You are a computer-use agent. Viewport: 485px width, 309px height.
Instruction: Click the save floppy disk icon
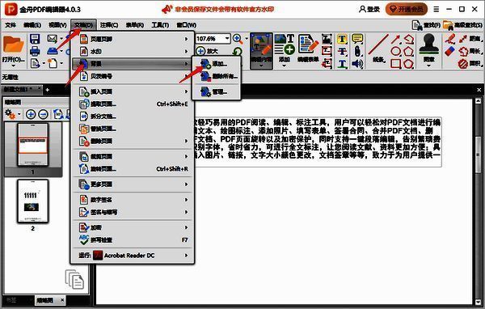35,39
